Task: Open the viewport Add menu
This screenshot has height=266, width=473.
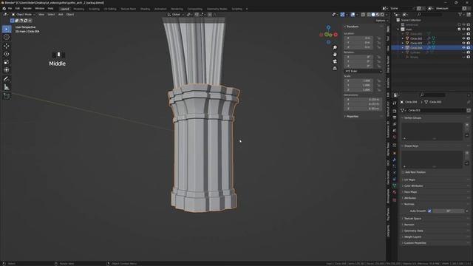Action: (x=61, y=15)
